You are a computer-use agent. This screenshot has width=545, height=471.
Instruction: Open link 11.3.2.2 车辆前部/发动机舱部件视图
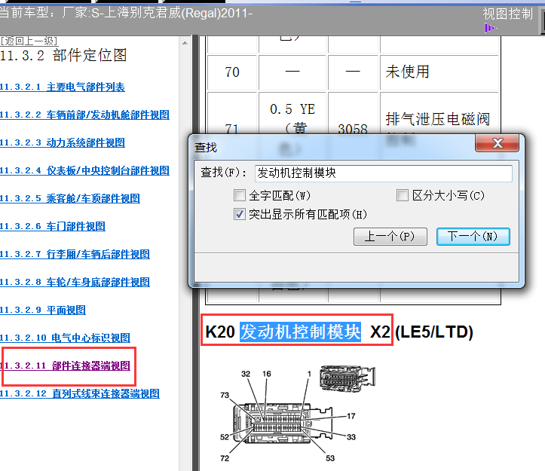(x=84, y=115)
